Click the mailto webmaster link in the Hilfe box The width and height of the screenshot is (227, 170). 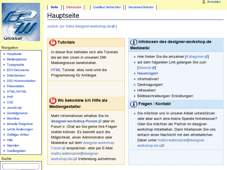[75, 156]
